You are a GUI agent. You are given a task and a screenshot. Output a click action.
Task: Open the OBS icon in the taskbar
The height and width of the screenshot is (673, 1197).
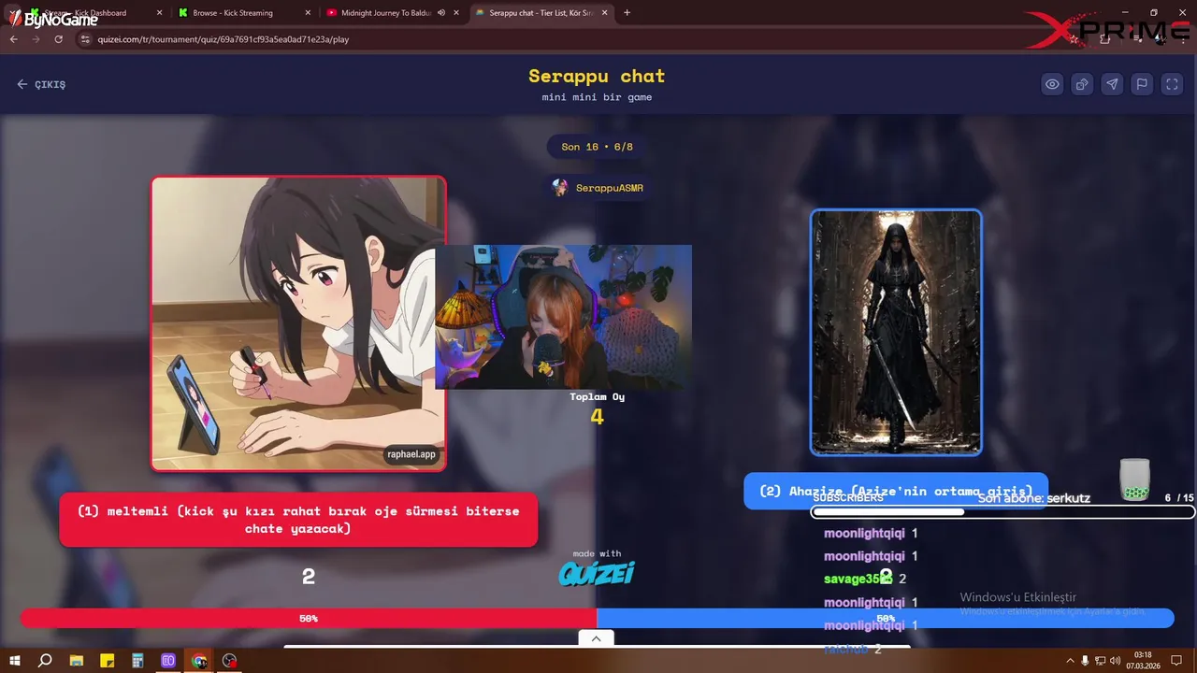pyautogui.click(x=230, y=661)
